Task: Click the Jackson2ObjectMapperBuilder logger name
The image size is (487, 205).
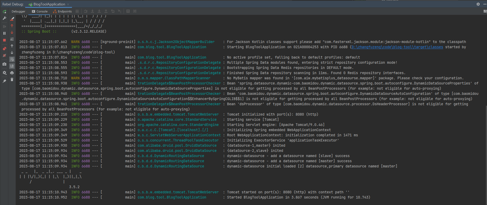Action: point(176,42)
